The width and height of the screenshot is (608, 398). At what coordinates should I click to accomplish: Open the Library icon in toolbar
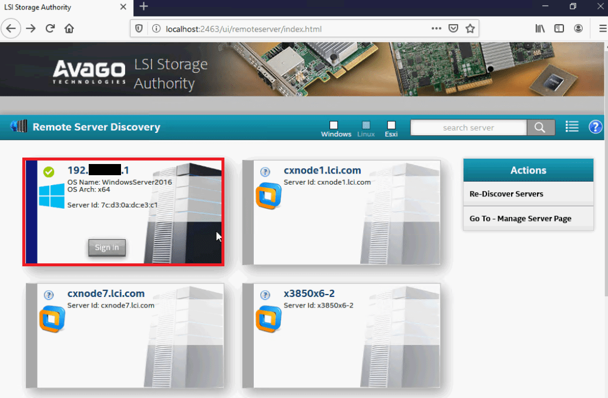540,28
